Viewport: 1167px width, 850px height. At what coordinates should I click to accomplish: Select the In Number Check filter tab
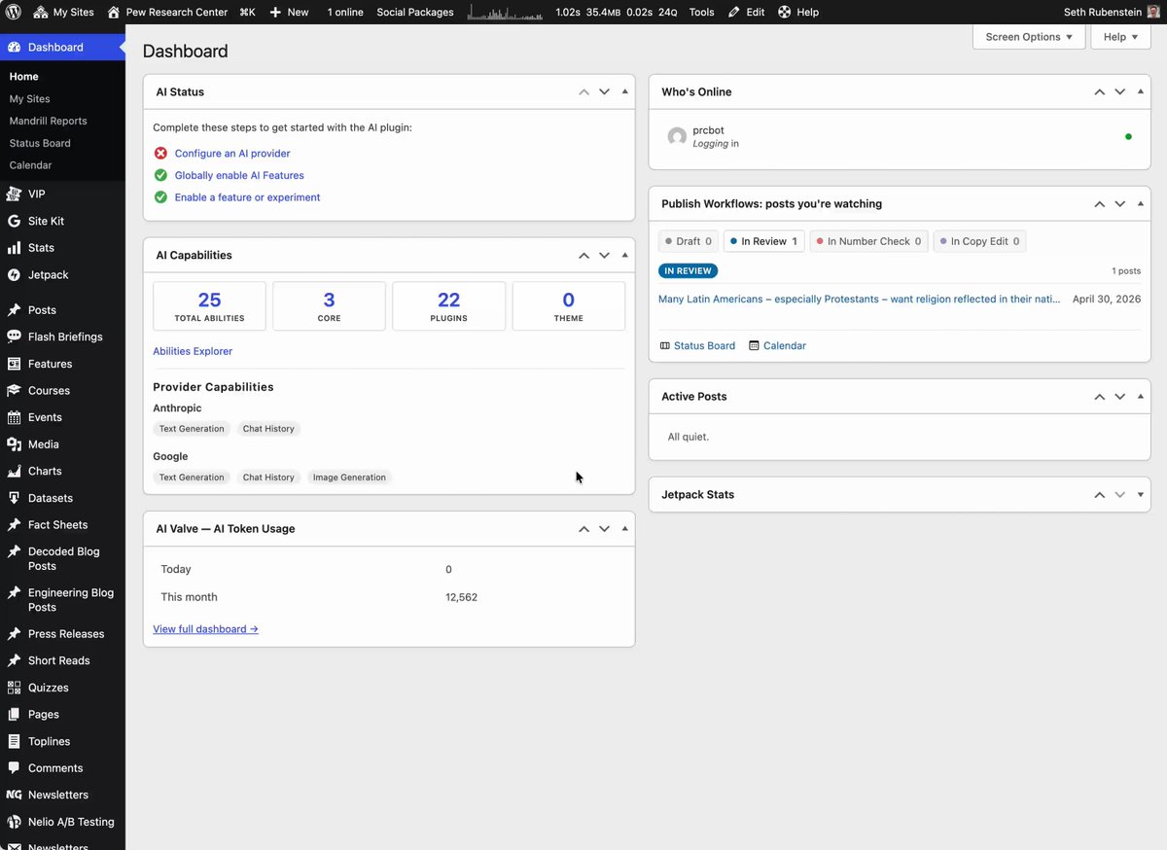point(868,241)
